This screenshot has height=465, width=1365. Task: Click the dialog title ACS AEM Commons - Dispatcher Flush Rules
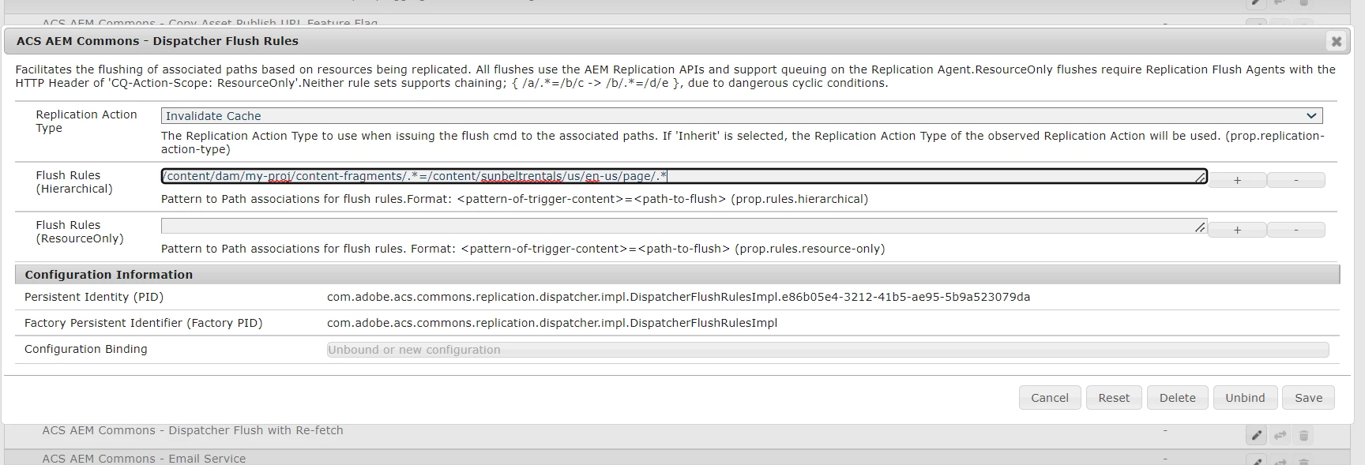[x=157, y=41]
